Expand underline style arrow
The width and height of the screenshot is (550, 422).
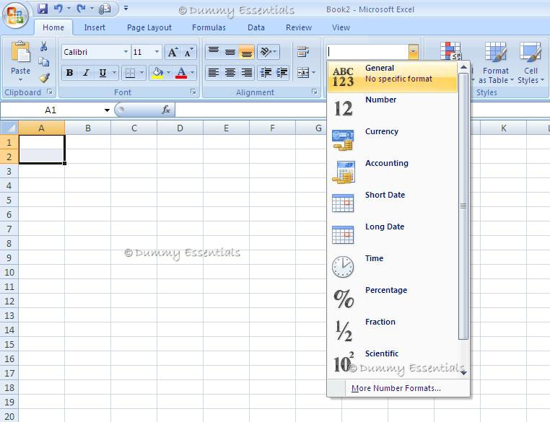click(x=114, y=73)
